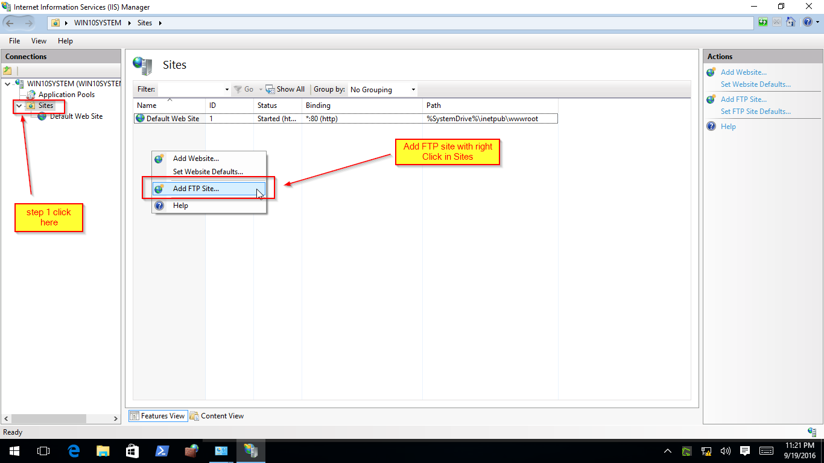Screen dimensions: 824x463
Task: Click context menu Add Website globe icon
Action: (159, 159)
